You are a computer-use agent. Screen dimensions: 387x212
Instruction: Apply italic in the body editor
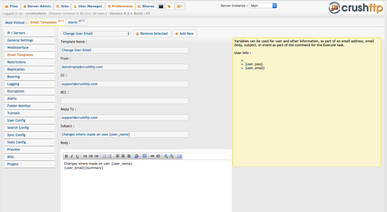point(72,156)
